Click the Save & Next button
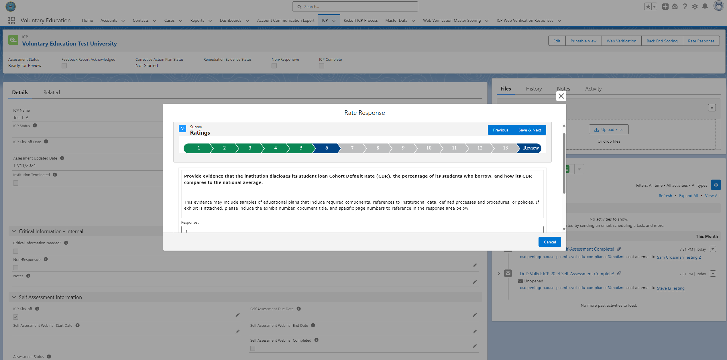The height and width of the screenshot is (360, 727). click(x=530, y=130)
